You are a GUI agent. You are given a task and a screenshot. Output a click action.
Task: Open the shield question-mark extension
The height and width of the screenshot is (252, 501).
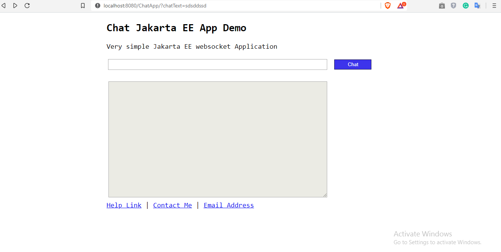coord(453,6)
